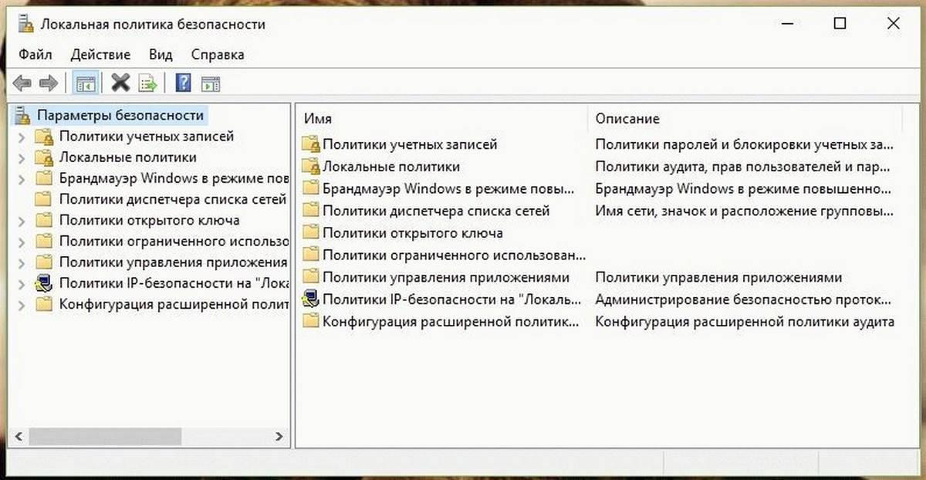Open the Действие menu

pyautogui.click(x=100, y=55)
